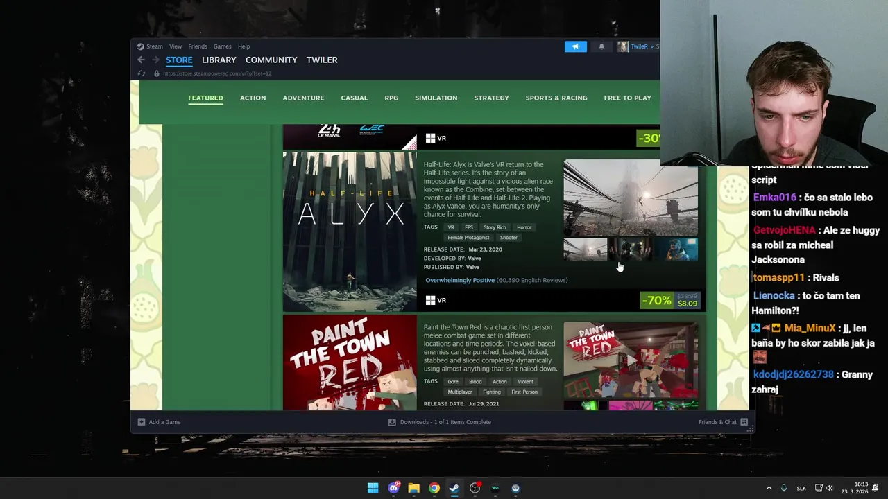Click the Female Protagonist tag
888x499 pixels.
(468, 238)
